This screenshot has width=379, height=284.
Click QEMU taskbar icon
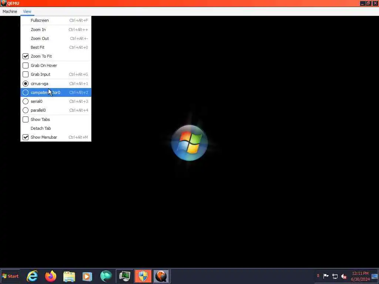tap(161, 276)
